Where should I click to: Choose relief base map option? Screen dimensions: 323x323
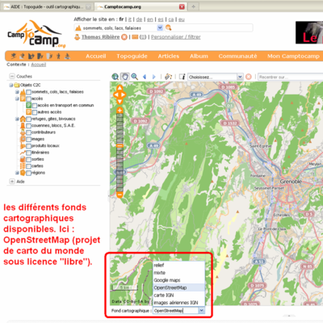tap(178, 265)
